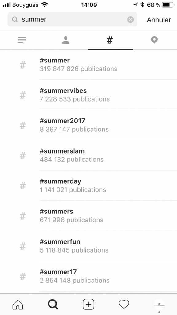Screen dimensions: 177x315
Task: Open the #summer2017 hashtag result
Action: coord(88,125)
